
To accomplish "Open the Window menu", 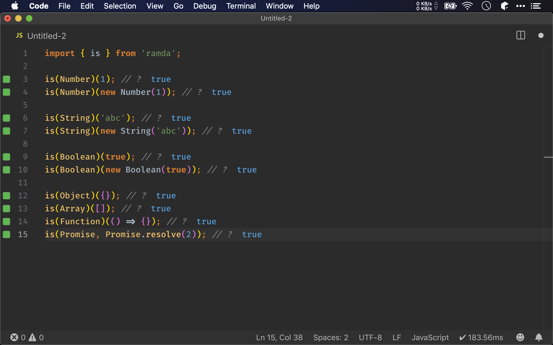I will pyautogui.click(x=279, y=6).
